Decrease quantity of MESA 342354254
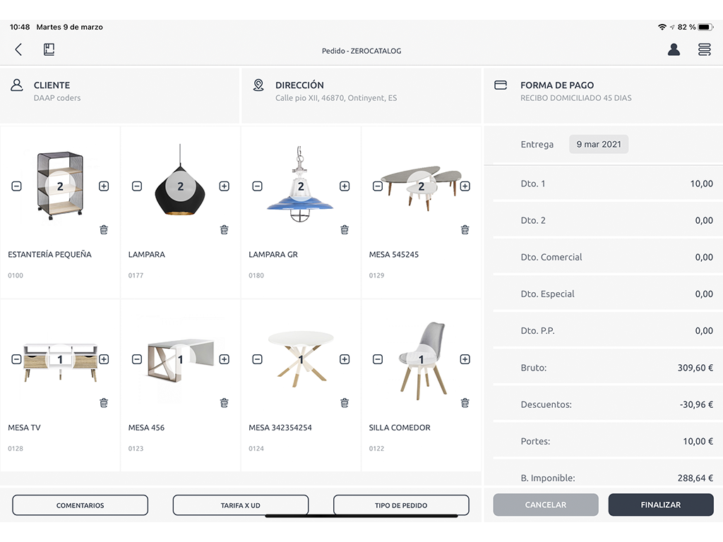 (x=257, y=359)
